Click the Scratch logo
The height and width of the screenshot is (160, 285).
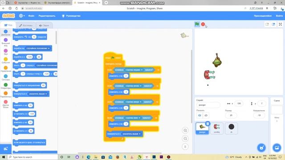click(8, 16)
